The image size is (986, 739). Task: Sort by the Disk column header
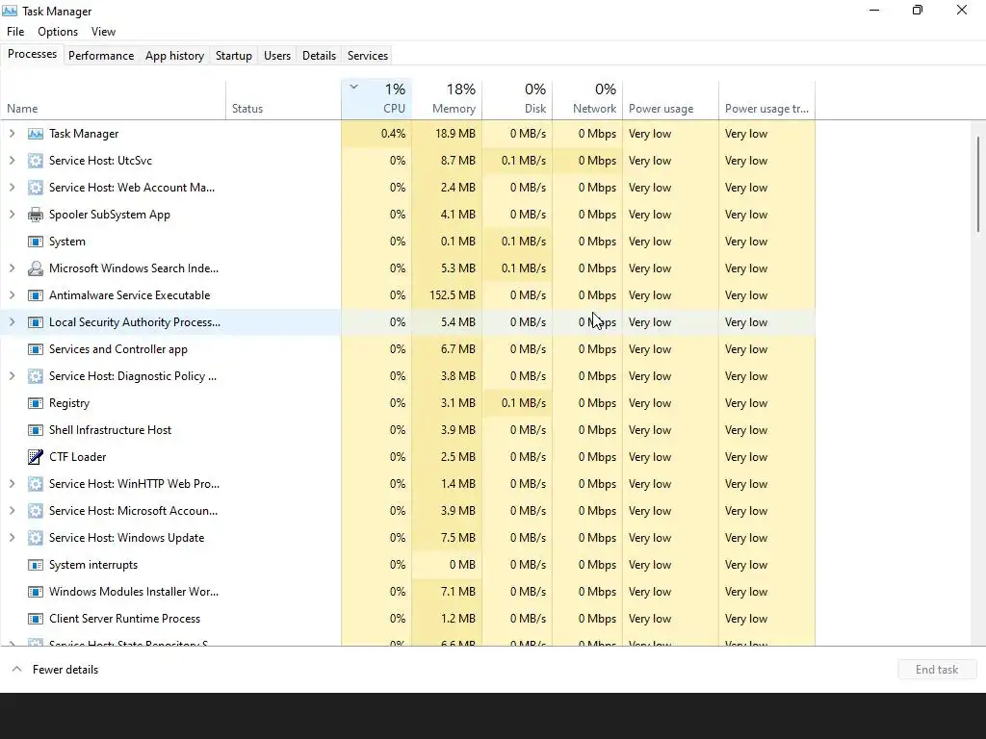[517, 100]
